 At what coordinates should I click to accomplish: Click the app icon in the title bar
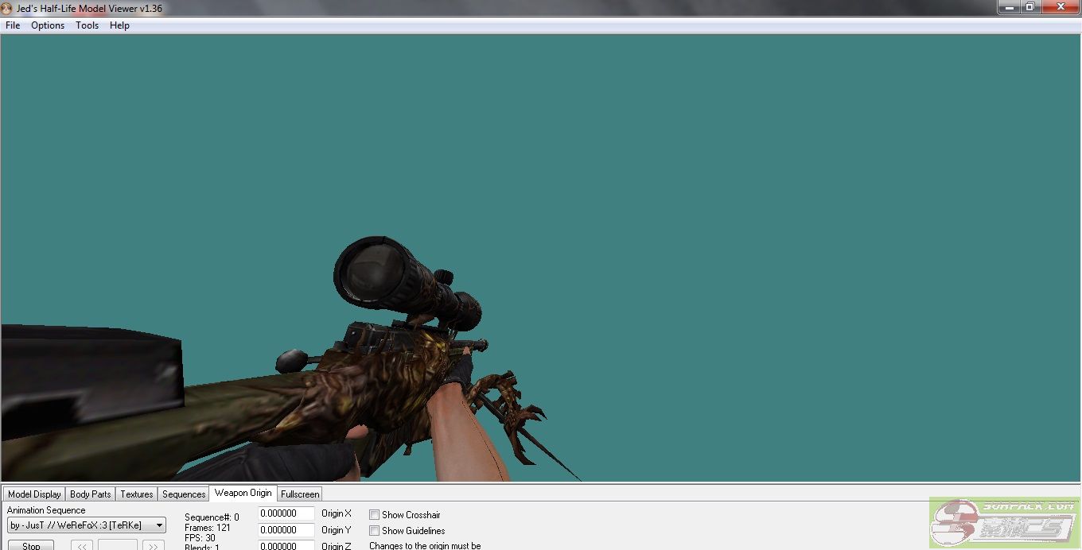tap(7, 8)
